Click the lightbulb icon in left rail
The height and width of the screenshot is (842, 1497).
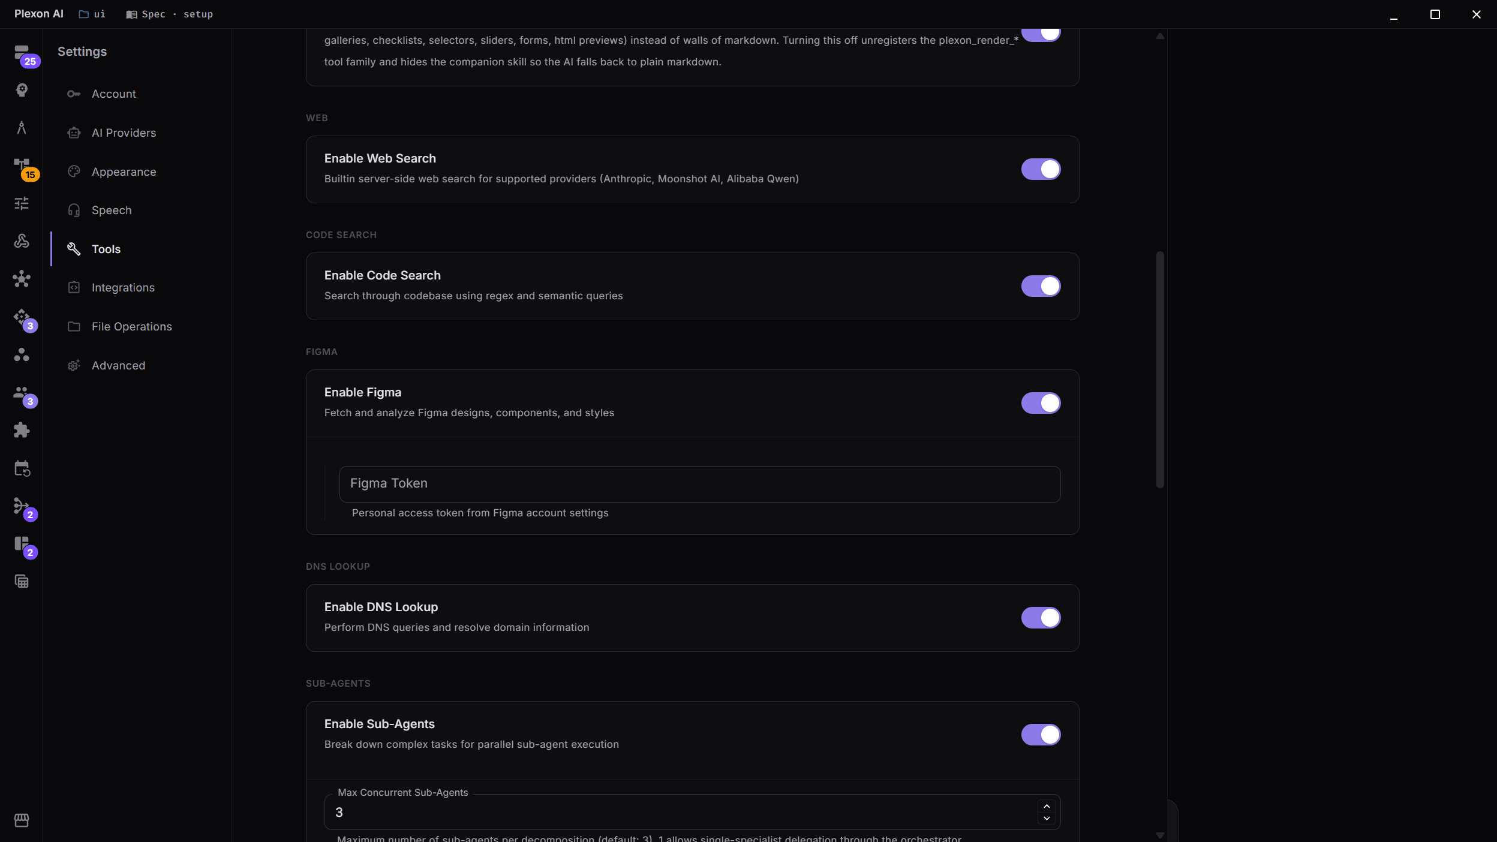tap(22, 90)
